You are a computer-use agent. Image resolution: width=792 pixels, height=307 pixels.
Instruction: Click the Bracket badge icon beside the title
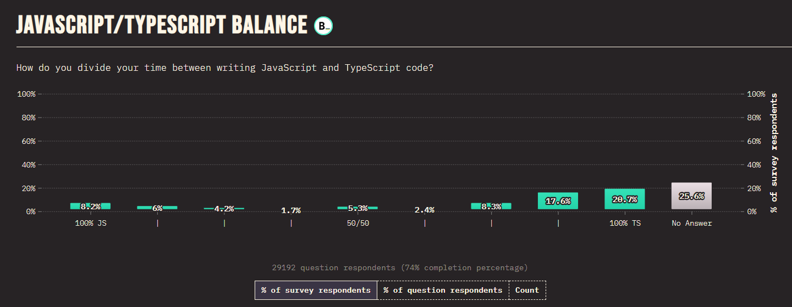[x=323, y=26]
